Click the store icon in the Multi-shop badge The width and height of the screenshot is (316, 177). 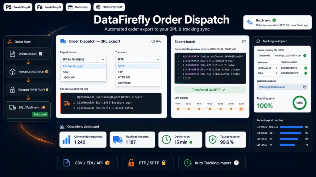70,7
